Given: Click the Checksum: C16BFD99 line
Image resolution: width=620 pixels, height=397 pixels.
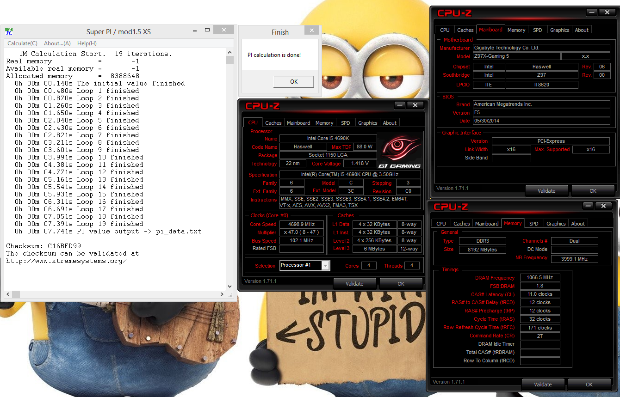Looking at the screenshot, I should click(x=43, y=246).
